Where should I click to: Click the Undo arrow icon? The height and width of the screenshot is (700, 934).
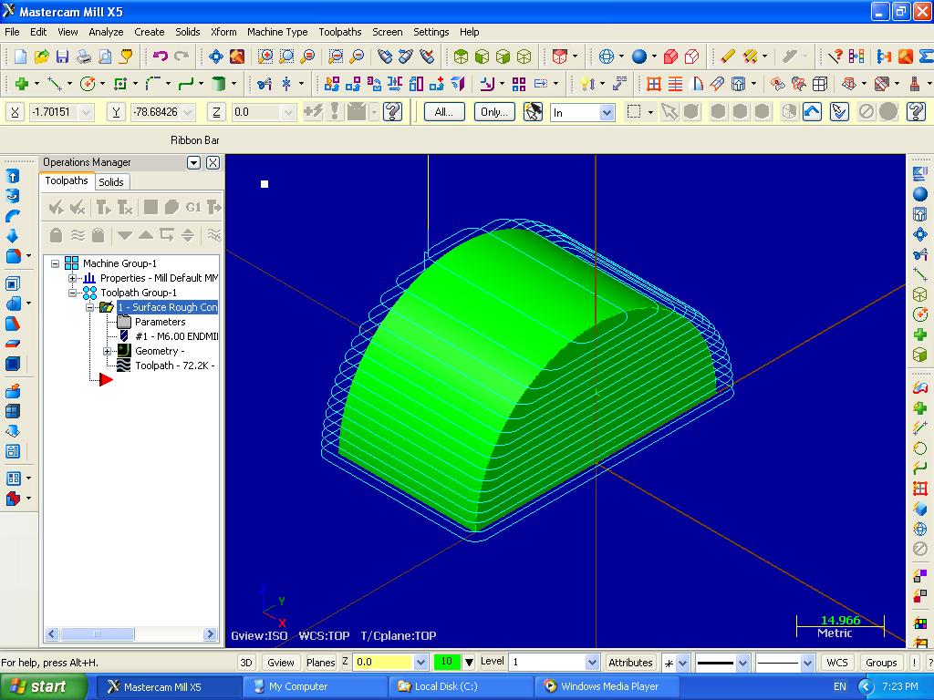pos(161,57)
